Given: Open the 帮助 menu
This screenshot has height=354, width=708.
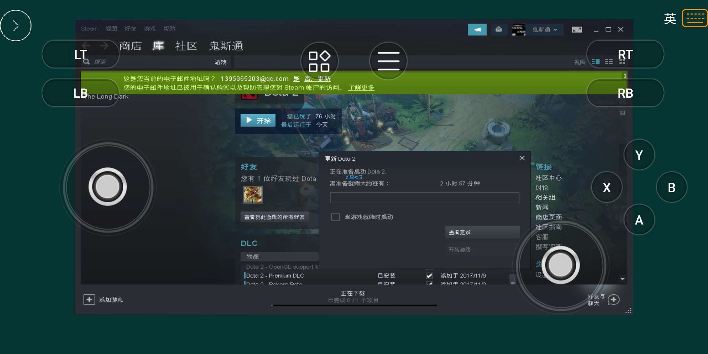Looking at the screenshot, I should click(x=169, y=29).
